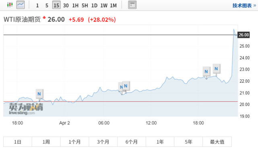Select the 1个月 time range
The width and height of the screenshot is (258, 150).
tap(74, 142)
